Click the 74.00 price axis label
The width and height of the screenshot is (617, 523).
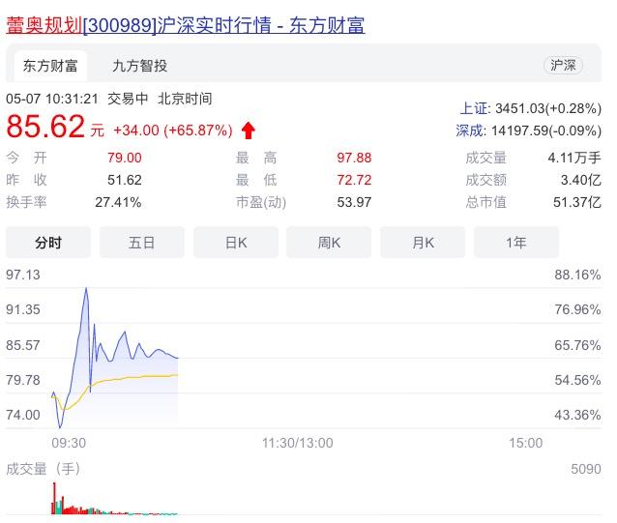pos(23,415)
